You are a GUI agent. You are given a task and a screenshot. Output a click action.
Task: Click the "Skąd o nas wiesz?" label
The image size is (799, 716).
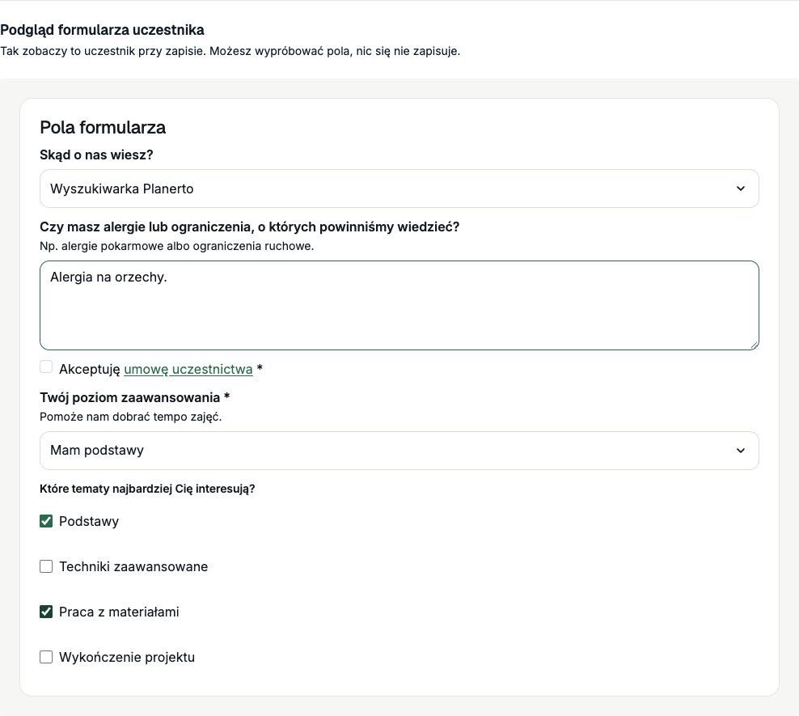(96, 155)
